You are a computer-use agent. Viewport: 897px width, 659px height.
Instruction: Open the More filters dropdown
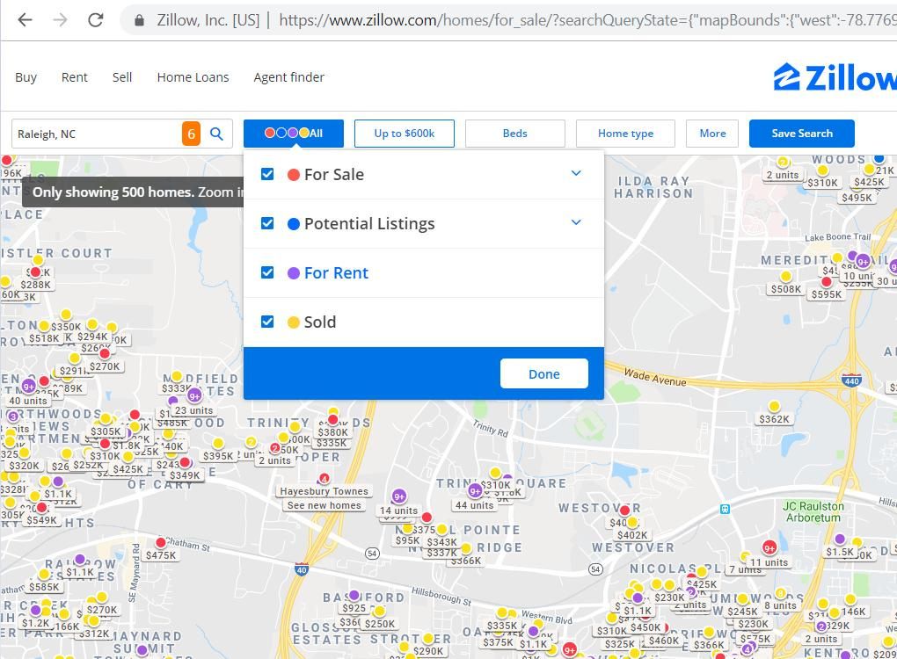(x=712, y=134)
